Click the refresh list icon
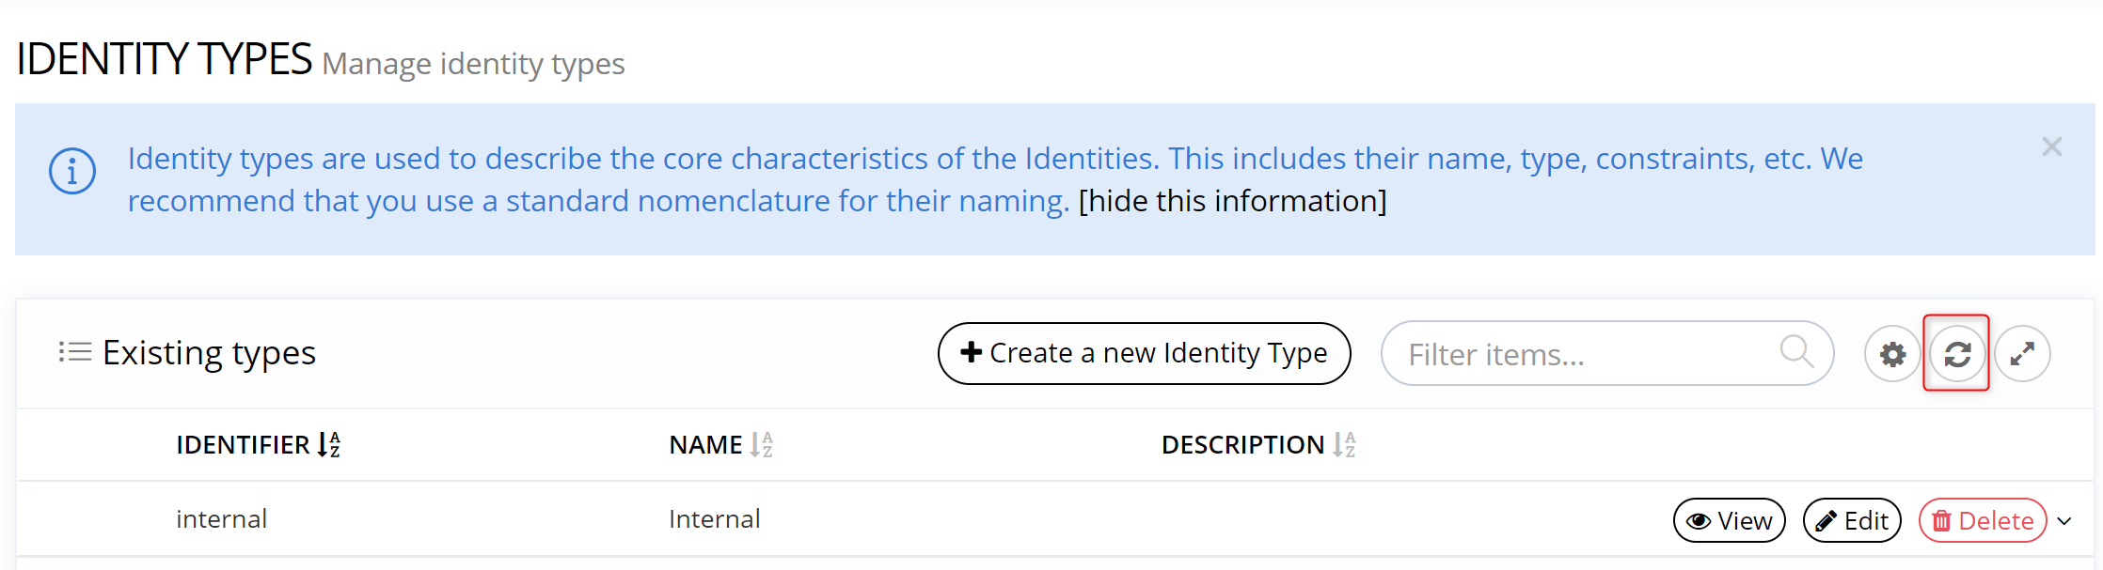2103x570 pixels. 1957,354
